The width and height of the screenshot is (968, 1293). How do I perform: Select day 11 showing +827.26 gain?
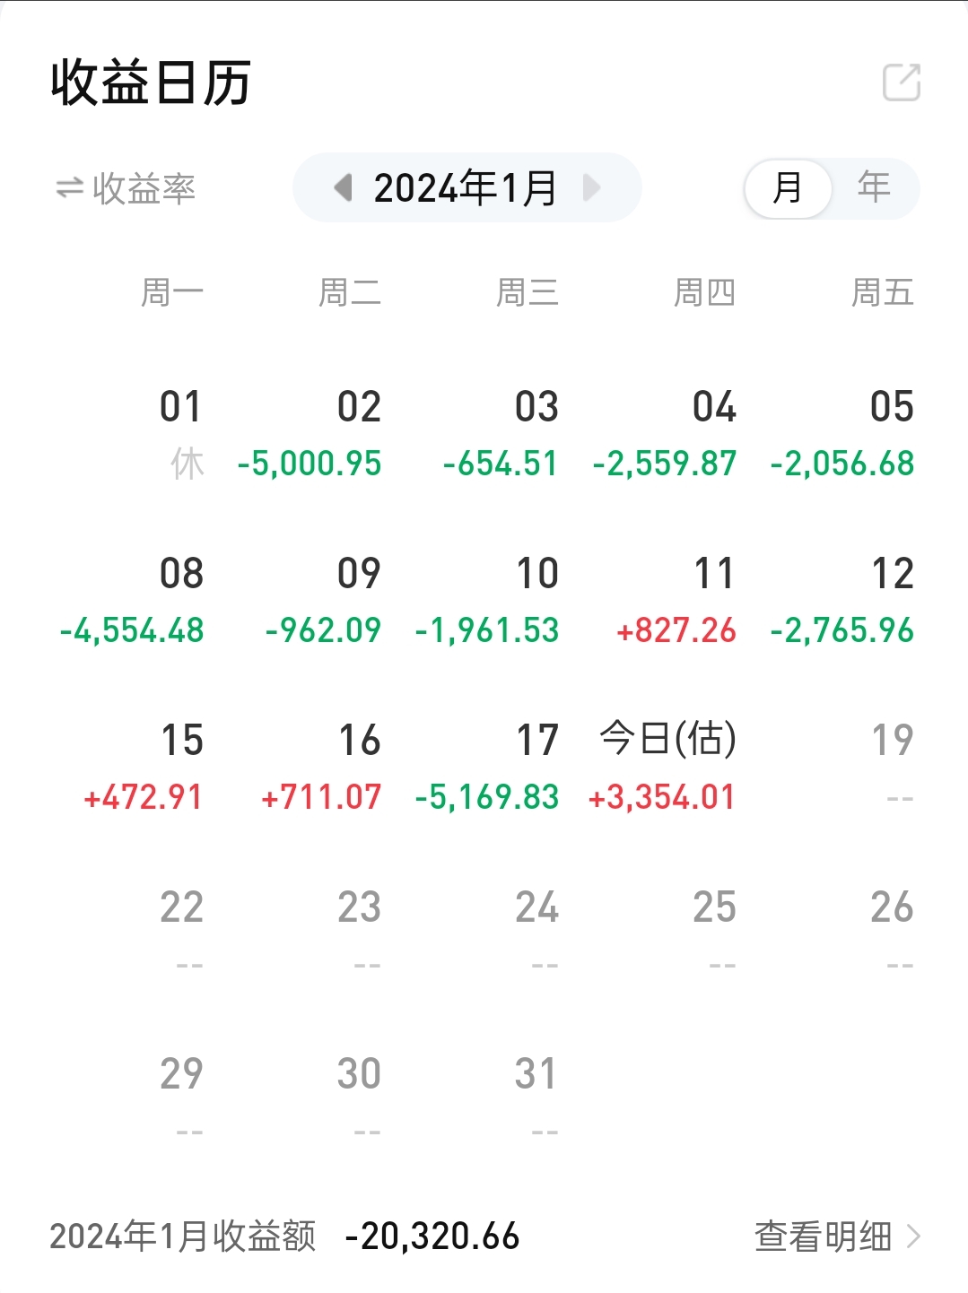[x=677, y=601]
